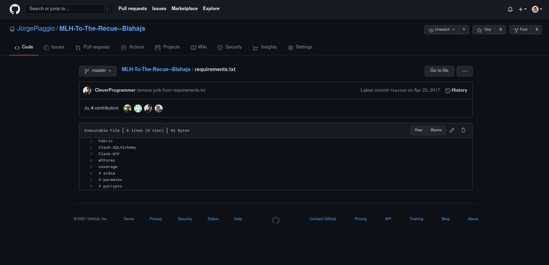The height and width of the screenshot is (265, 549).
Task: Go to Pull requests in top bar
Action: (133, 8)
